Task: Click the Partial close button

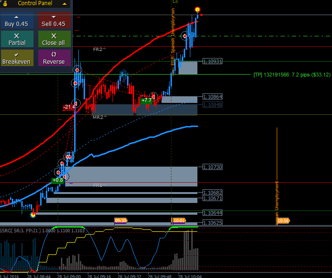Action: (17, 39)
